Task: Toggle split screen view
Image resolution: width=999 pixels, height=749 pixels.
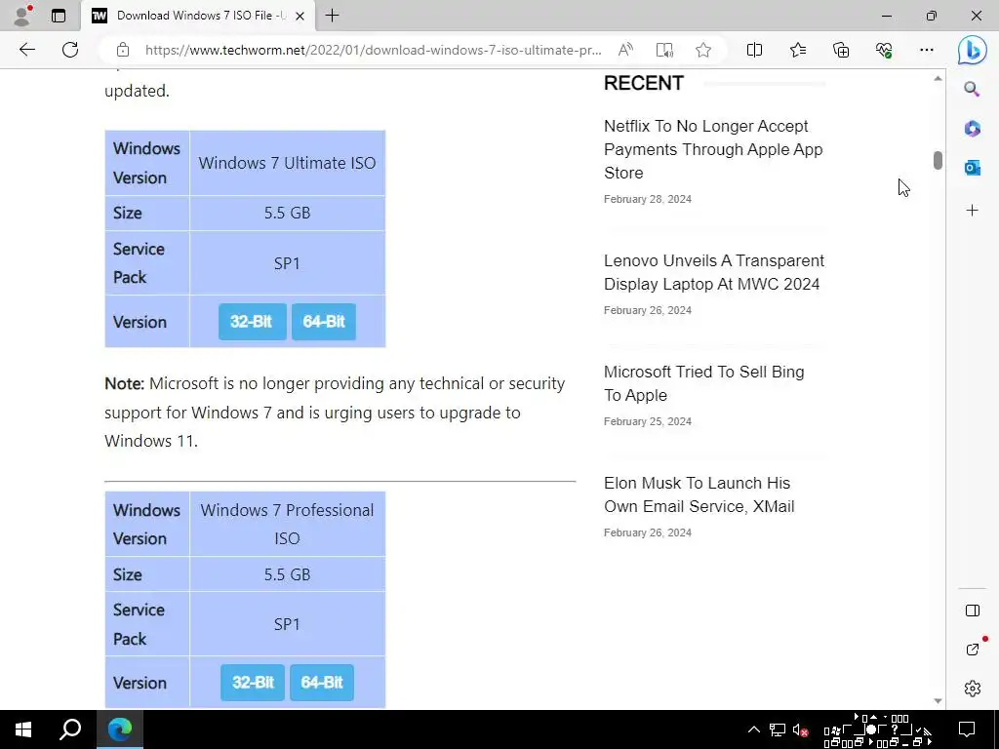Action: click(x=754, y=50)
